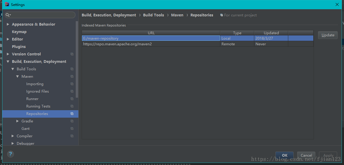The width and height of the screenshot is (344, 165).
Task: Select the E:/maven-repository row
Action: pyautogui.click(x=198, y=38)
